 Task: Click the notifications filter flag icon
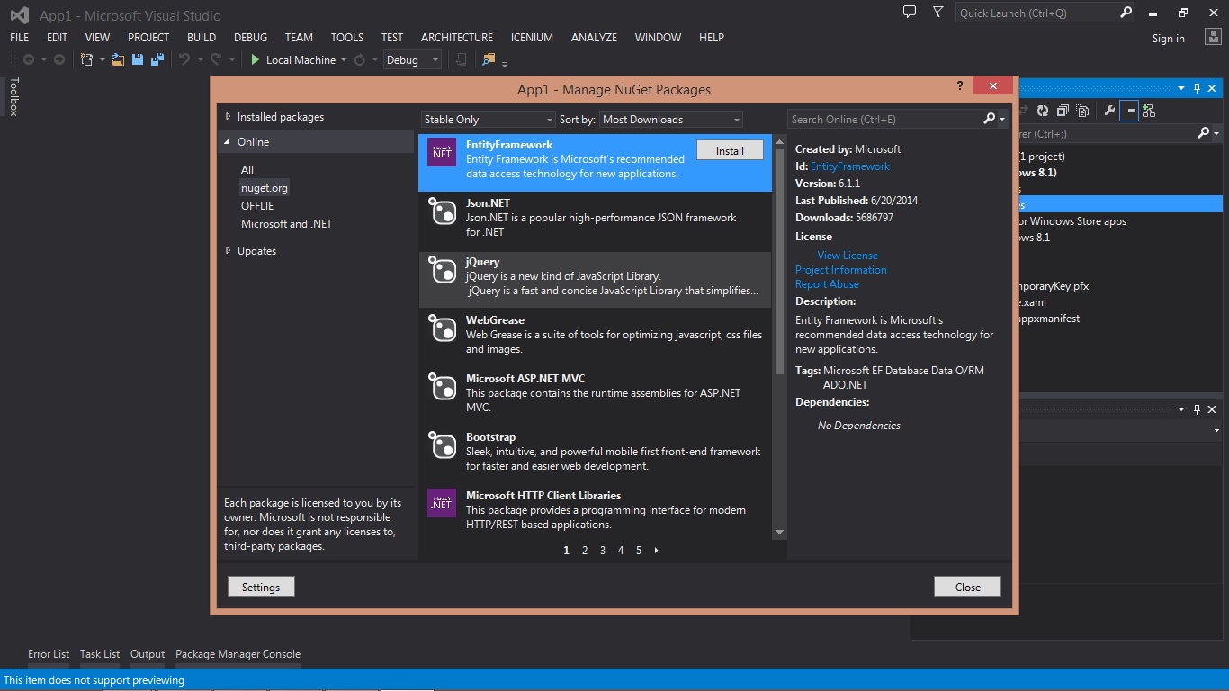point(938,12)
